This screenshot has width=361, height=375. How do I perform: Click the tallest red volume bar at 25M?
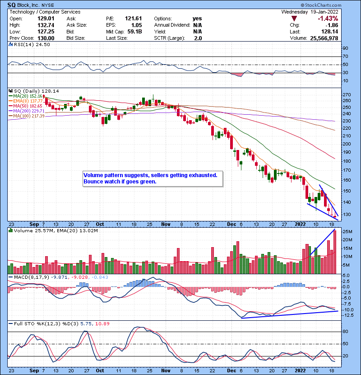tap(335, 252)
